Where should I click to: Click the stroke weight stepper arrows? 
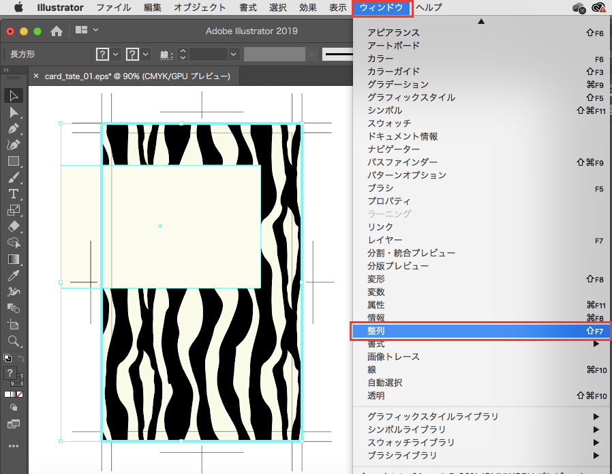pos(183,54)
